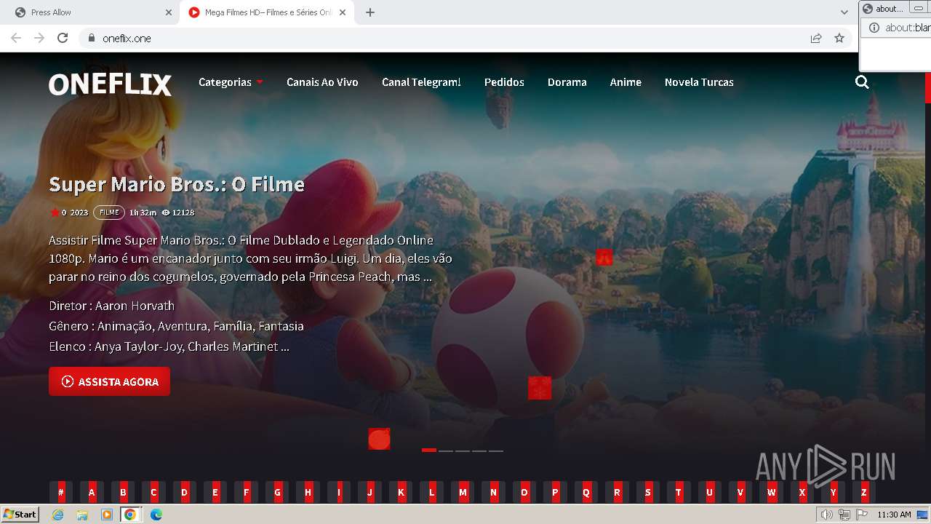Filter titles by letter B

[123, 492]
